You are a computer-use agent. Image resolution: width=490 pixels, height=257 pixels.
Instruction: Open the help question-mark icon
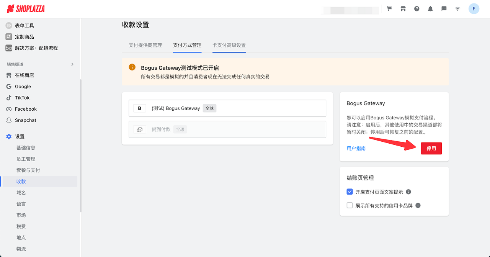click(x=416, y=8)
